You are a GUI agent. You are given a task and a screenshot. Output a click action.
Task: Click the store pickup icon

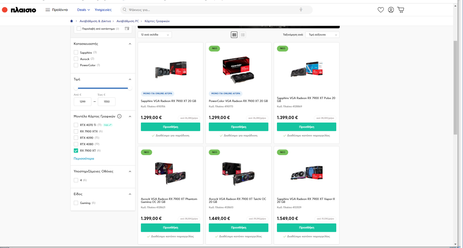tap(127, 28)
